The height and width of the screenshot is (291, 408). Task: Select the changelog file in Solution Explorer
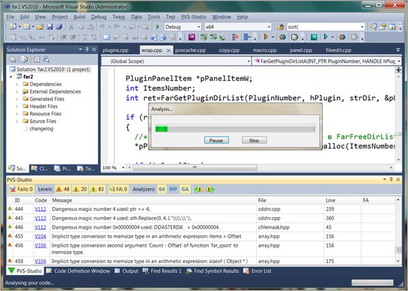tap(41, 129)
